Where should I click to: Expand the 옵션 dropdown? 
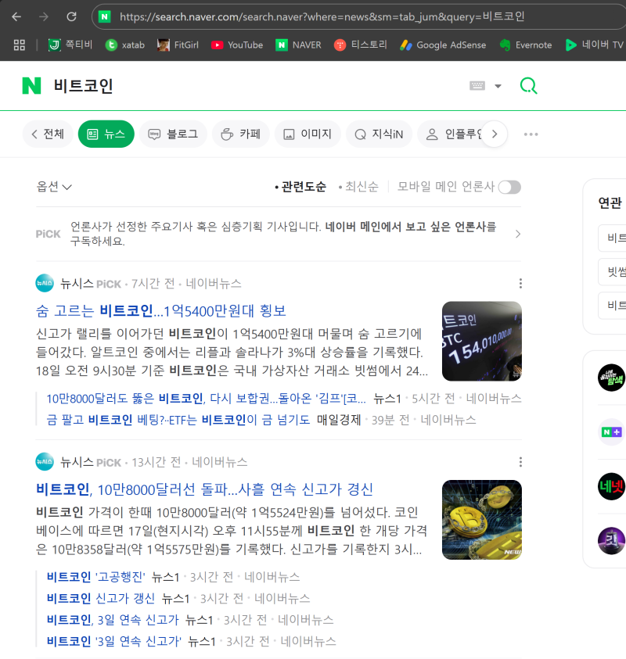[x=54, y=187]
